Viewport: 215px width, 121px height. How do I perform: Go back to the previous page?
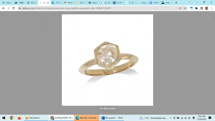pos(3,8)
